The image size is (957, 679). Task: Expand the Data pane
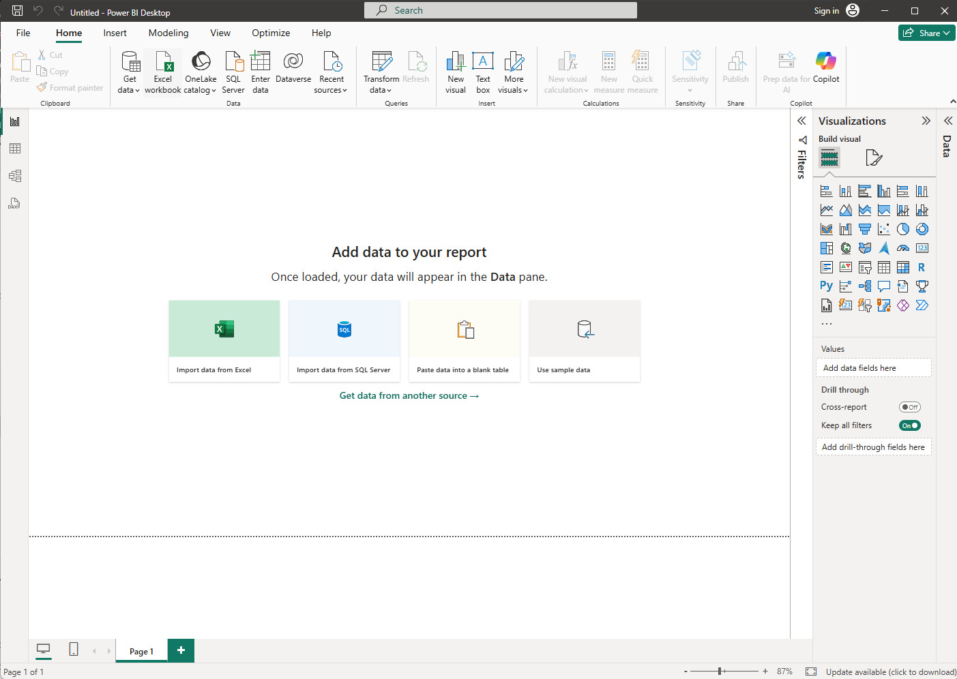948,121
